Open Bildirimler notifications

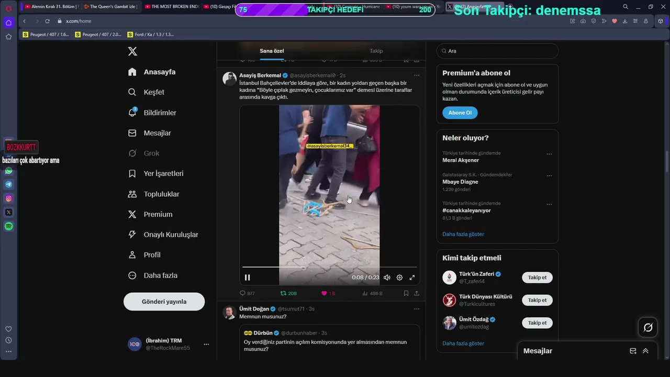[152, 113]
